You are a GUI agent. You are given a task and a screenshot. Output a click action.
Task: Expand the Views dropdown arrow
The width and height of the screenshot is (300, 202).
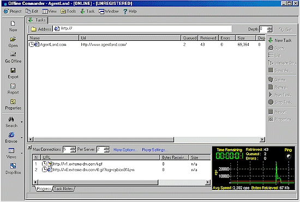22,153
